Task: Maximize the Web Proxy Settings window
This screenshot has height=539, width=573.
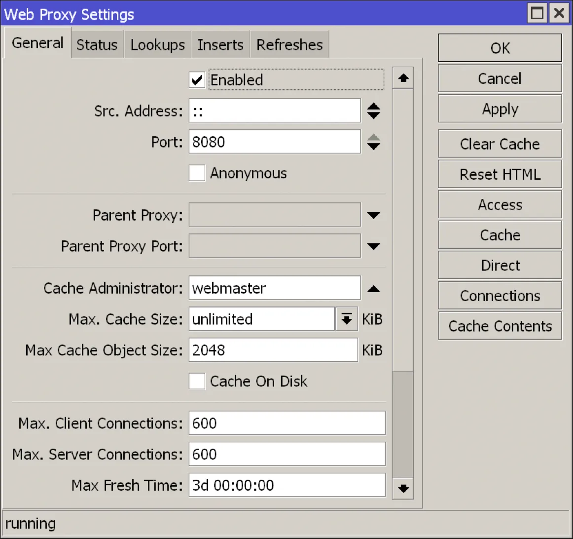Action: tap(537, 13)
